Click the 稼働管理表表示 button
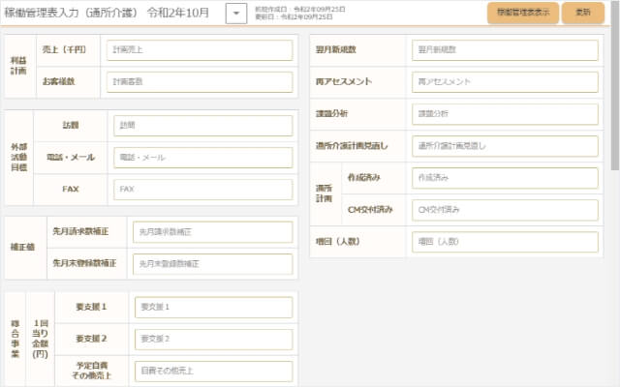 pyautogui.click(x=523, y=13)
